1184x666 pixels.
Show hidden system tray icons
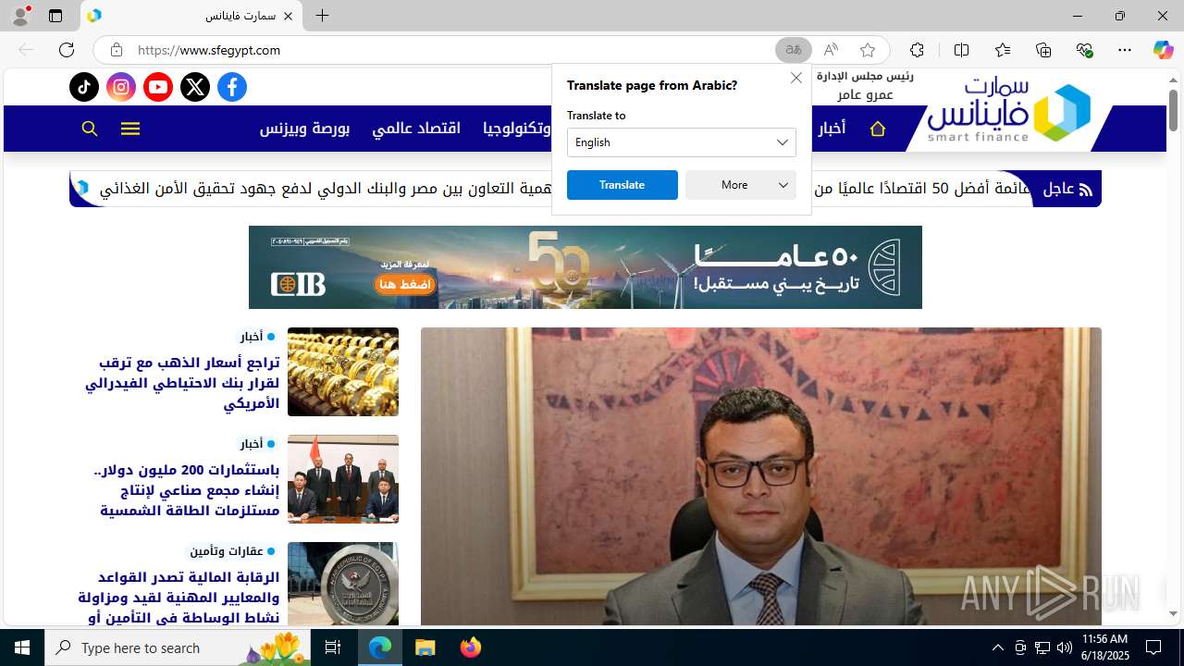[997, 647]
